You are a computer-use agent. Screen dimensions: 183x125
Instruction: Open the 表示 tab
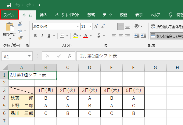pos(139,15)
